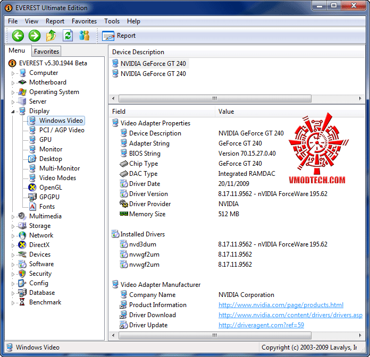Viewport: 370px width, 357px height.
Task: Click the Storage drive icon
Action: (x=22, y=226)
